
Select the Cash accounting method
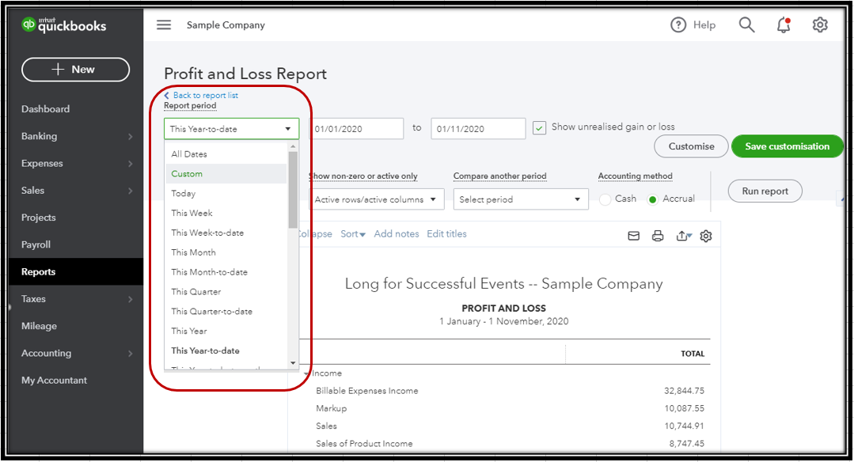[605, 199]
